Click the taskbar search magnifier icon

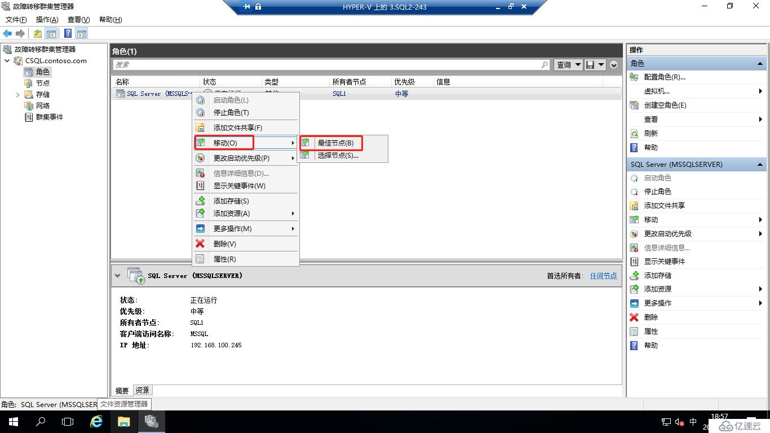41,422
